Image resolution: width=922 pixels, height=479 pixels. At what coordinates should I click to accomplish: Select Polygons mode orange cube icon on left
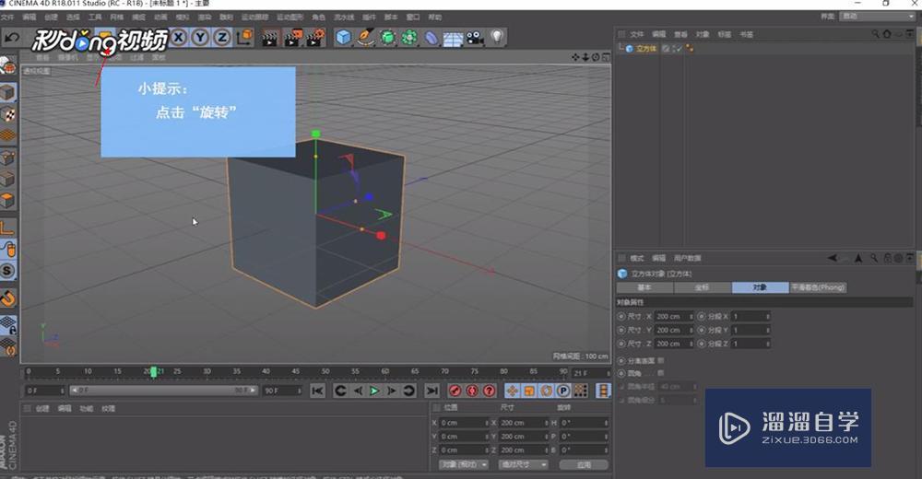pyautogui.click(x=7, y=201)
